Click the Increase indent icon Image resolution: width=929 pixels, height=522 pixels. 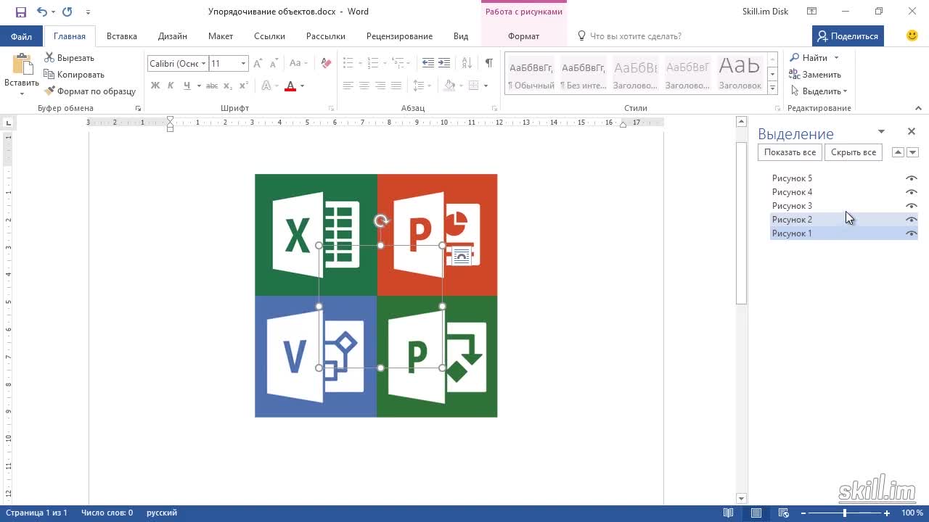(x=444, y=63)
